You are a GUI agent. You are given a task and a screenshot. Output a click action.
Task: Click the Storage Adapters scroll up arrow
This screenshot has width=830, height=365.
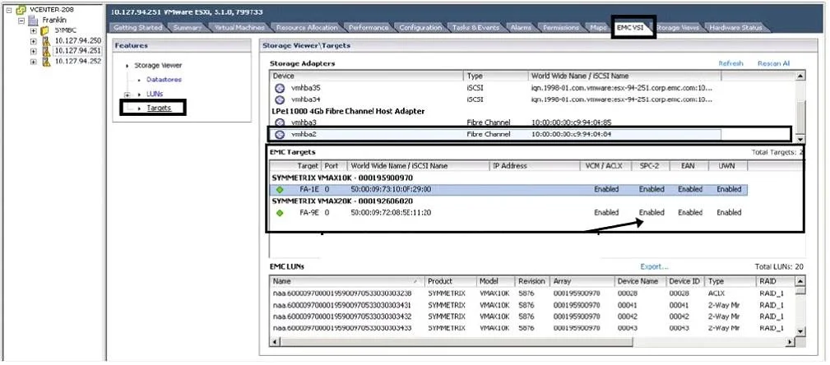(x=800, y=76)
